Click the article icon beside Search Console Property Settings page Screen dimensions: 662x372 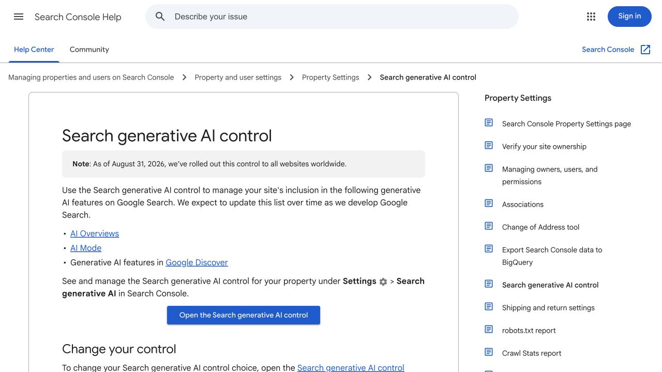point(489,122)
